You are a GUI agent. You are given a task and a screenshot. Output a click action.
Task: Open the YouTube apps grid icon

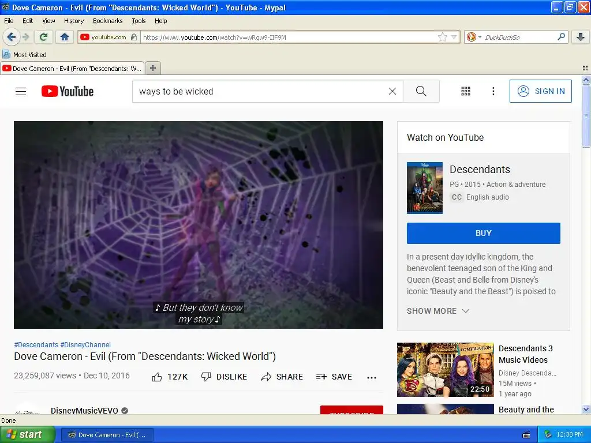click(466, 91)
